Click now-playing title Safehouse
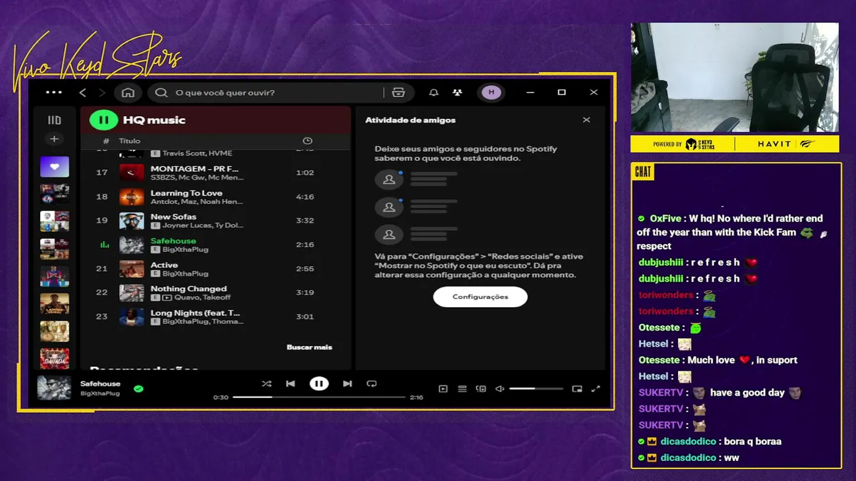This screenshot has height=481, width=856. click(x=100, y=383)
